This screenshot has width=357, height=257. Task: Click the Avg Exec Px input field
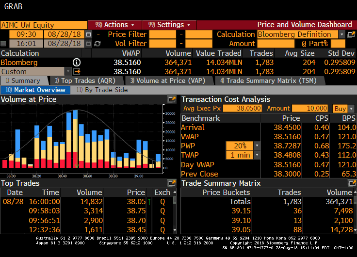pyautogui.click(x=242, y=109)
